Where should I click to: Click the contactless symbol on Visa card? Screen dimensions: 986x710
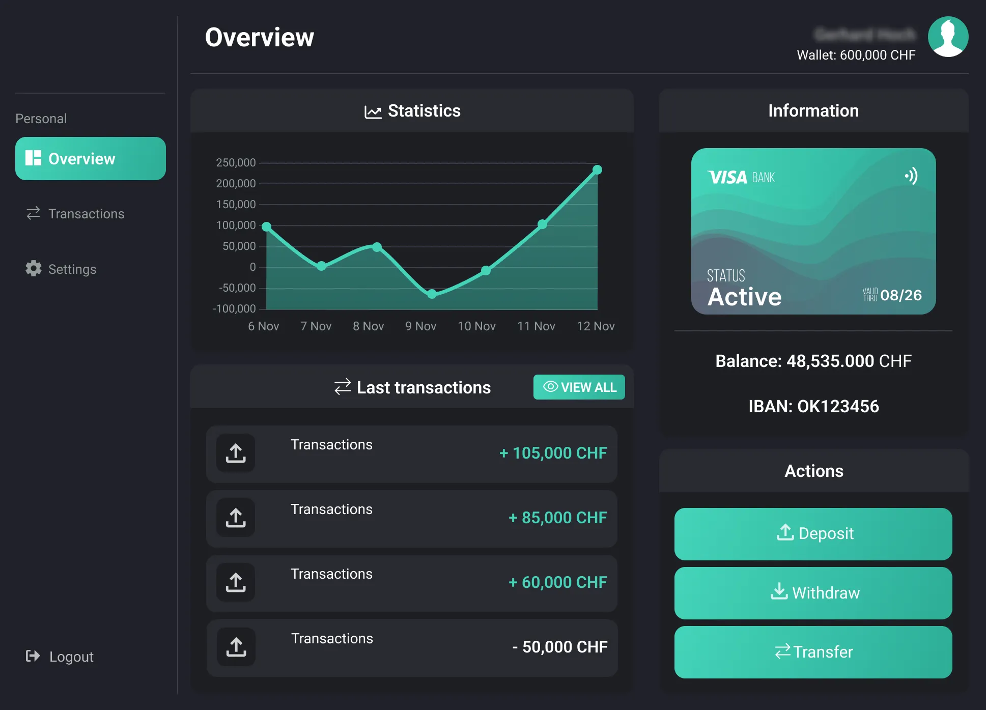[911, 176]
